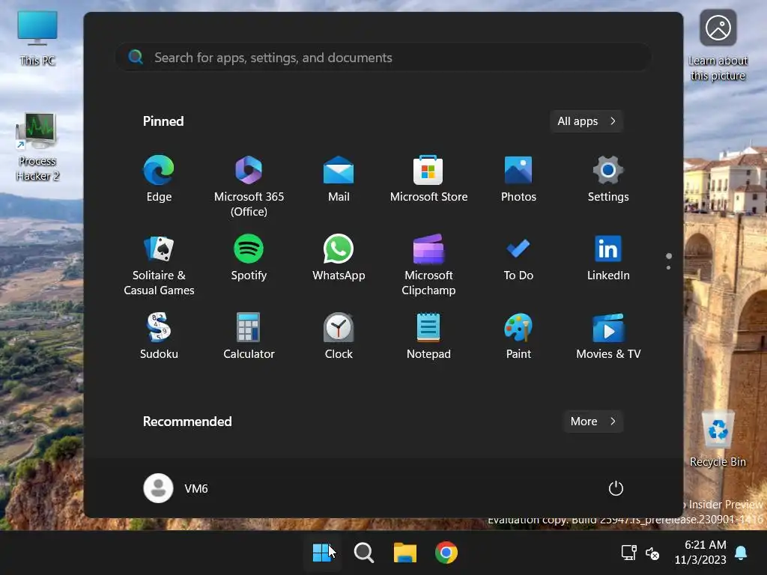The image size is (767, 575).
Task: Open Microsoft Clipchamp
Action: click(428, 265)
